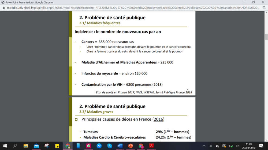The image size is (268, 150).
Task: Toggle the muted speaker volume icon
Action: click(237, 146)
